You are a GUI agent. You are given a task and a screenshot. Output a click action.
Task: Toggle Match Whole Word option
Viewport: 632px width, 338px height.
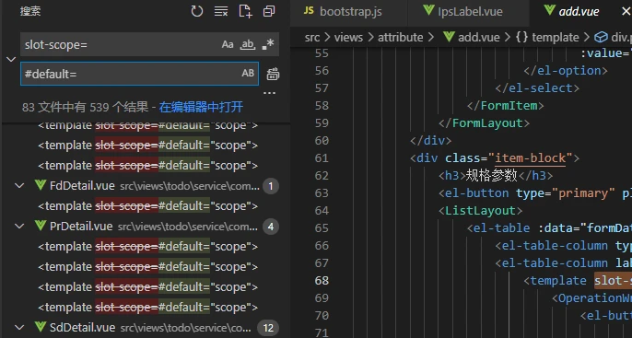[248, 44]
